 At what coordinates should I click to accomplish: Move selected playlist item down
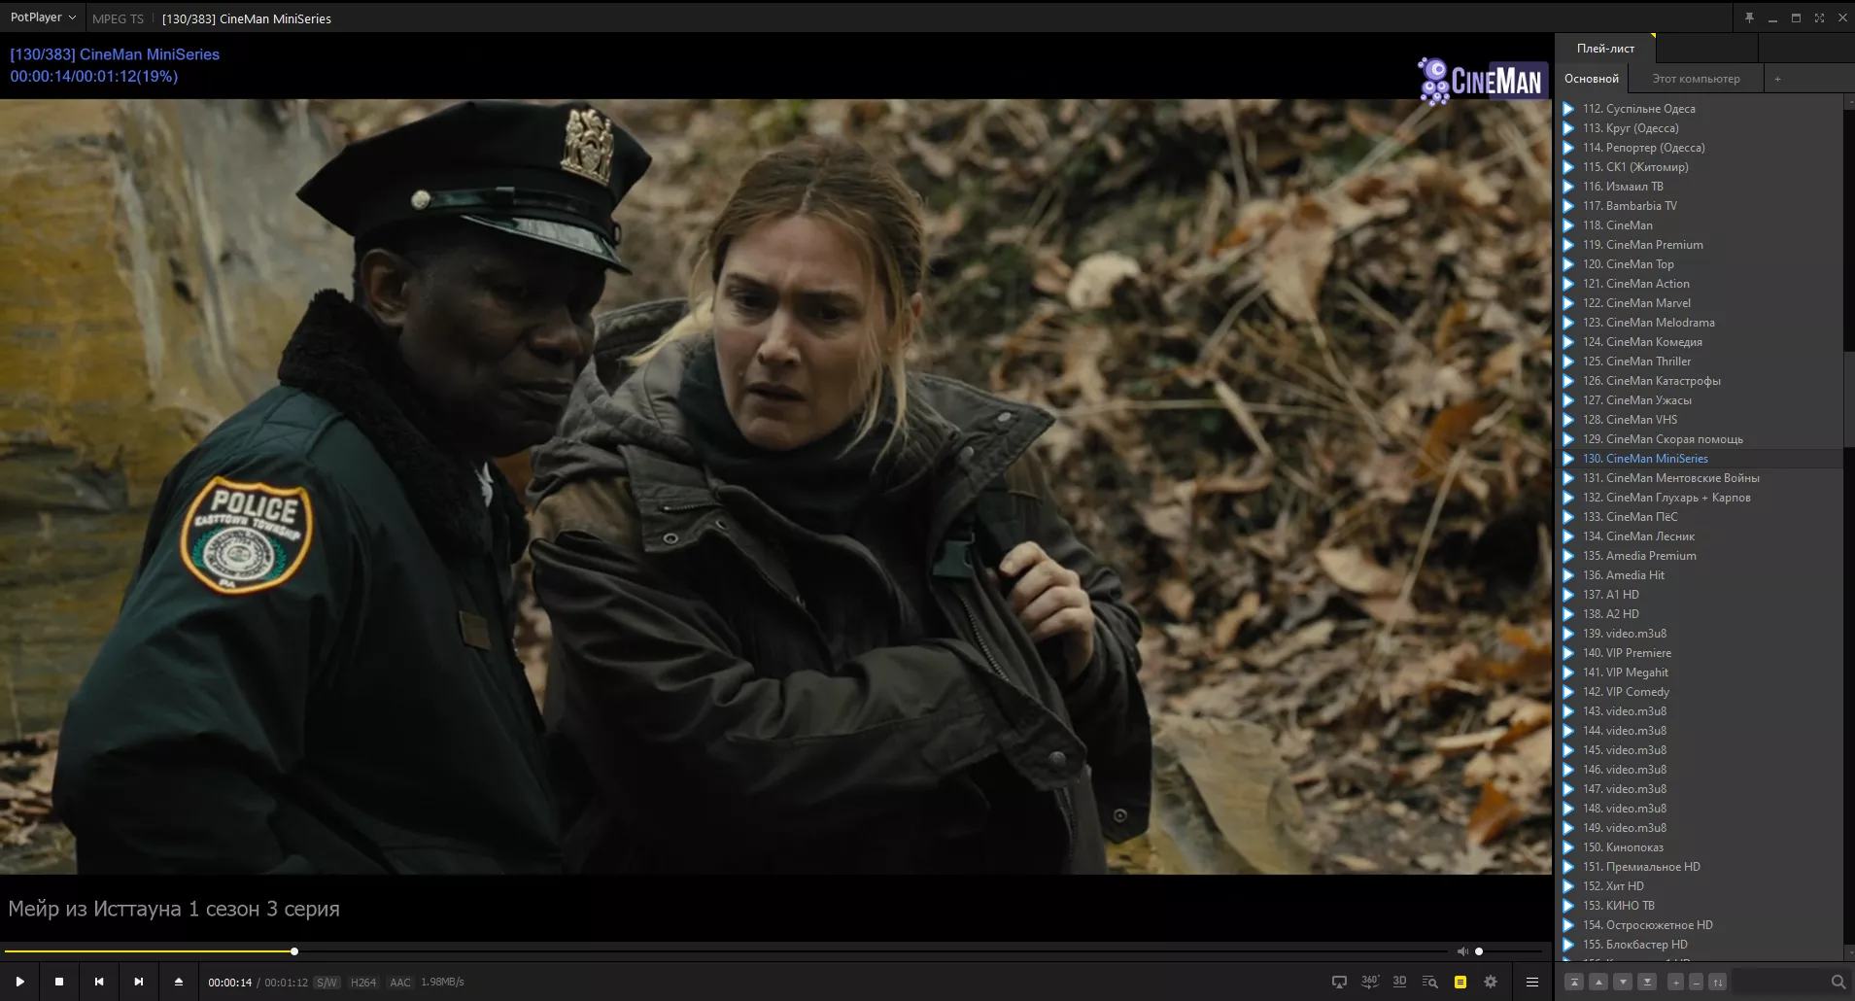1623,982
